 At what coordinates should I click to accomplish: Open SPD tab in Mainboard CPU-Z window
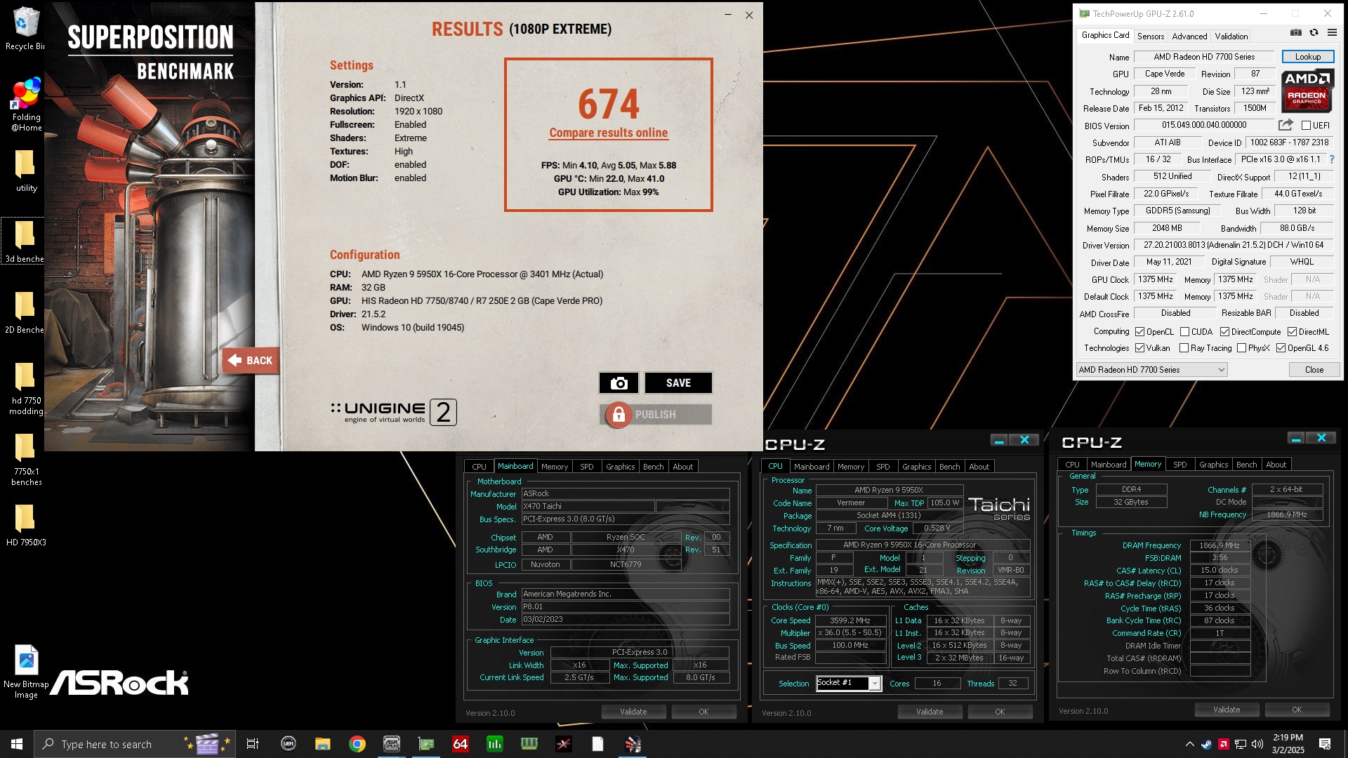tap(587, 467)
